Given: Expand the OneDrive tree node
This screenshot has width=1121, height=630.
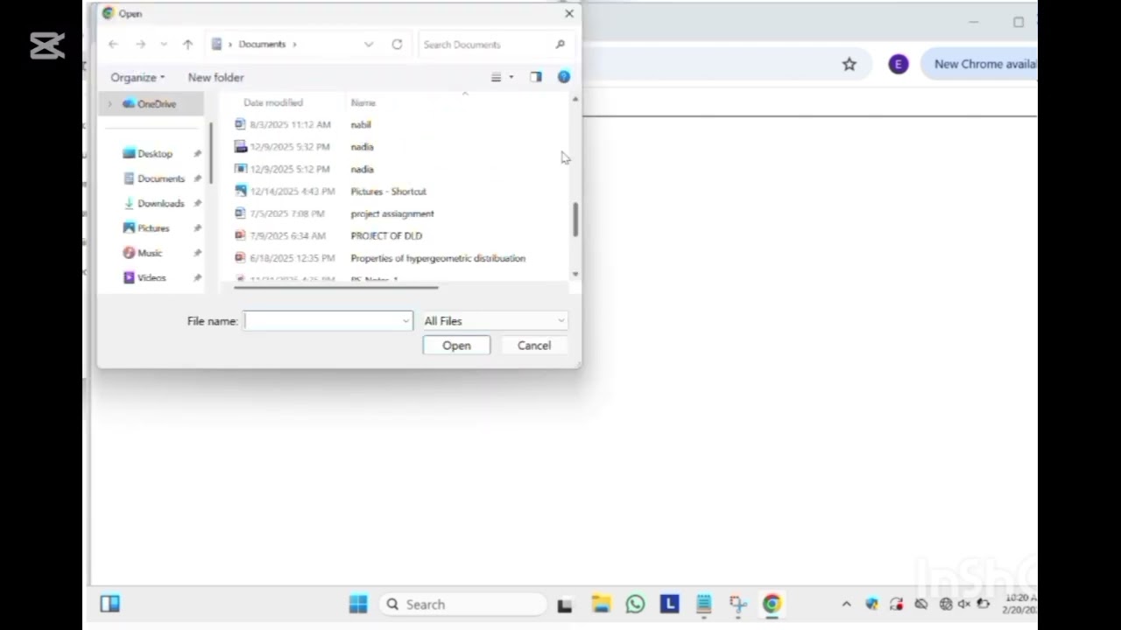Looking at the screenshot, I should [x=110, y=104].
